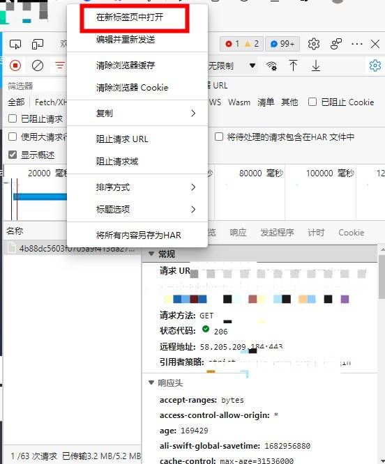The height and width of the screenshot is (464, 385).
Task: Enable the 已阻止请求 checkbox
Action: [13, 118]
